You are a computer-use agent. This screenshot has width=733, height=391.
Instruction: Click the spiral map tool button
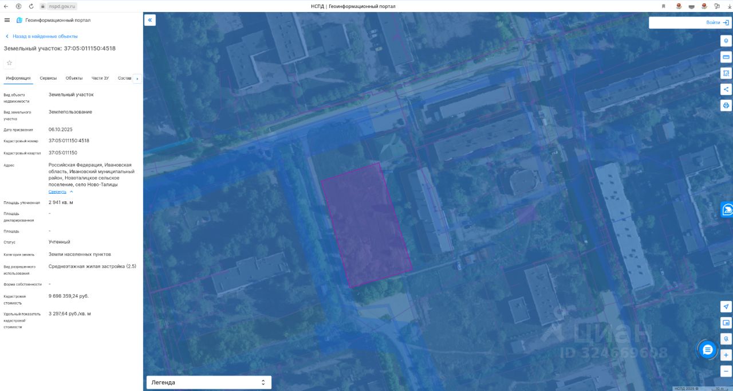tap(726, 339)
